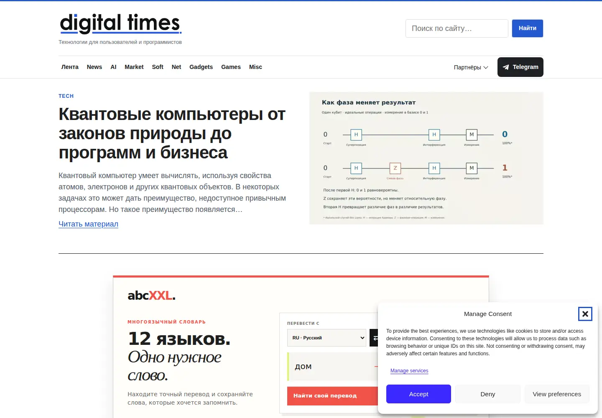
Task: Open the RU · Русский language dropdown
Action: point(327,338)
